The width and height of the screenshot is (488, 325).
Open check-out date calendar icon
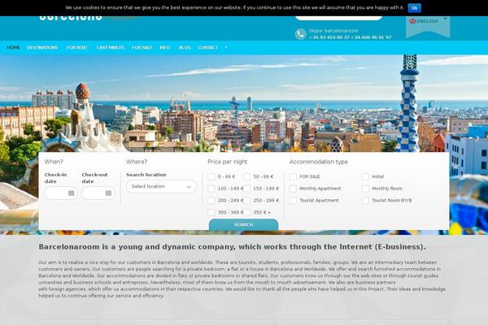point(108,193)
